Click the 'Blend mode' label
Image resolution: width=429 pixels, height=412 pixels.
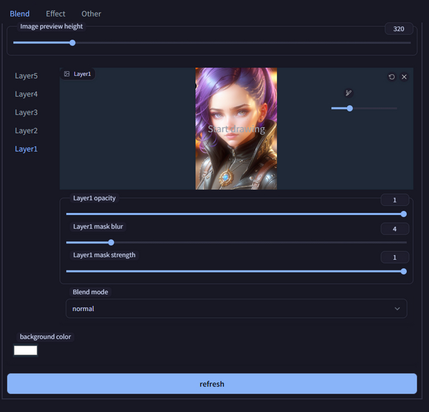point(90,292)
